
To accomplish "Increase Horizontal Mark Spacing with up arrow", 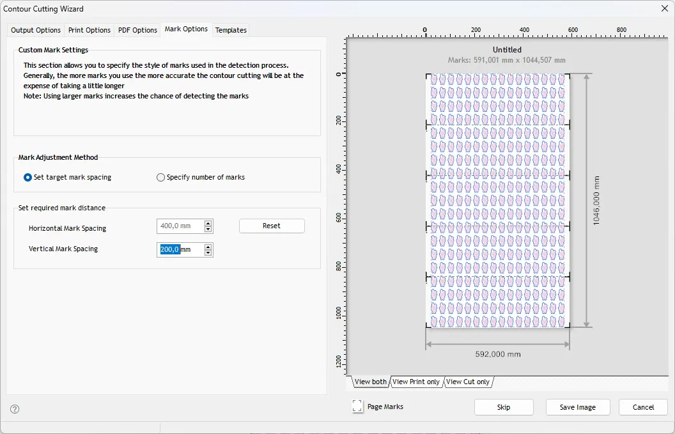I will (208, 223).
